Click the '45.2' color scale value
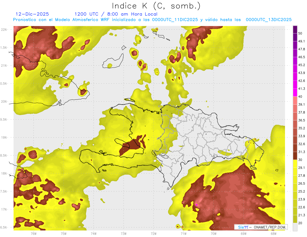Screen dimensions: 307x237 [x=301, y=65]
